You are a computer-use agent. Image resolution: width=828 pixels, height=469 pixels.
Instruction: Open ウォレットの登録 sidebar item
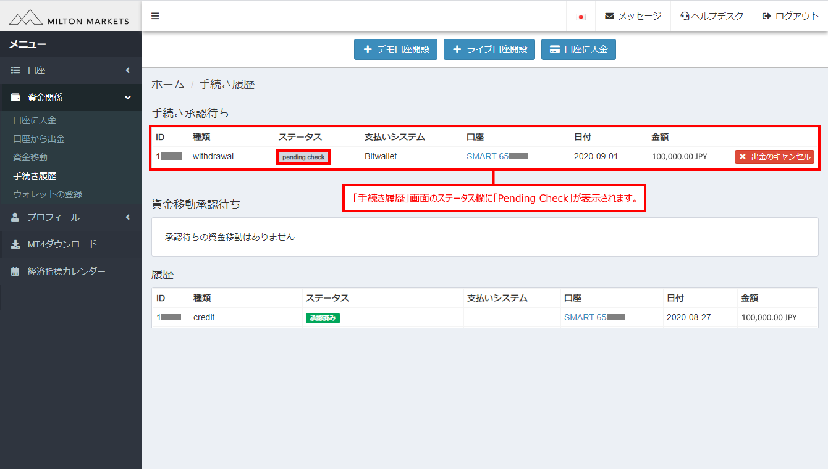[48, 194]
